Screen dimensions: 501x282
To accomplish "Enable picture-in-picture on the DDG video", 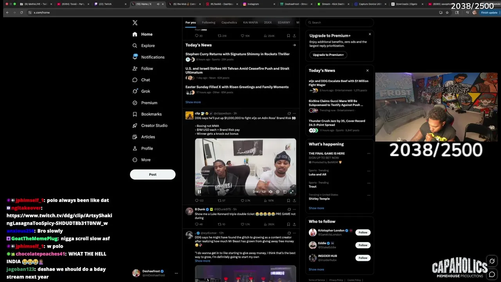I will [285, 192].
